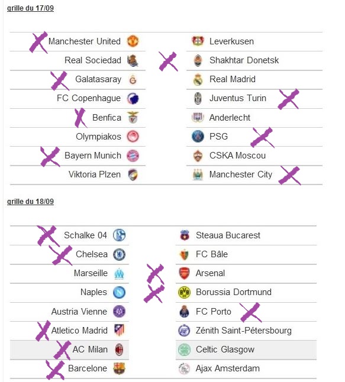345x382 pixels.
Task: Open the grille du 17/09 link
Action: [30, 8]
